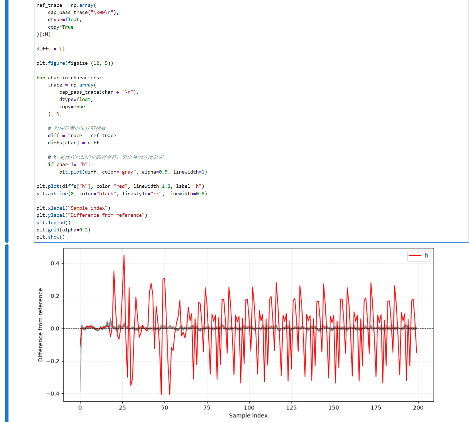
Task: Click the code line "diffs = {}"
Action: click(x=51, y=49)
